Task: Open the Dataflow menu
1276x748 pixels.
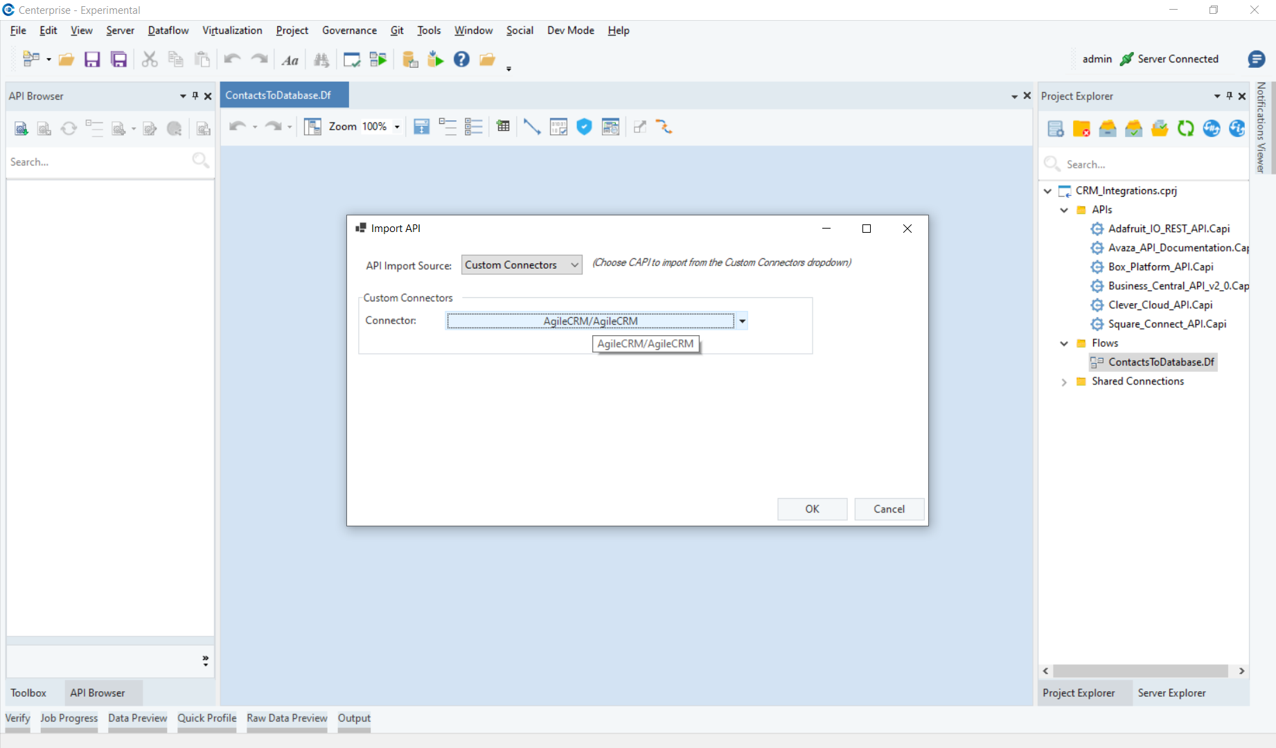Action: click(168, 30)
